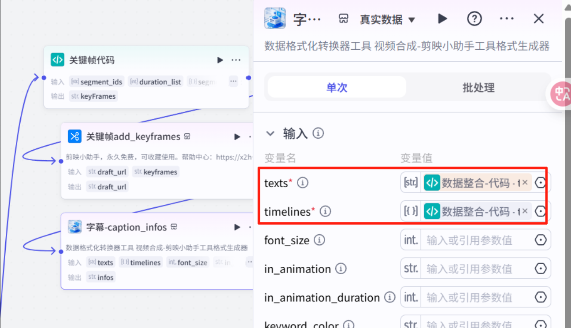Click the reference selector circle beside font_size
This screenshot has height=328, width=571.
[541, 240]
